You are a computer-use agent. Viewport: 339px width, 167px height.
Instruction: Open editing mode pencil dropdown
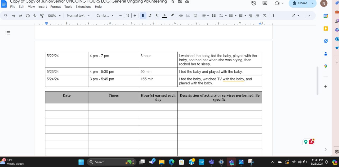296,16
